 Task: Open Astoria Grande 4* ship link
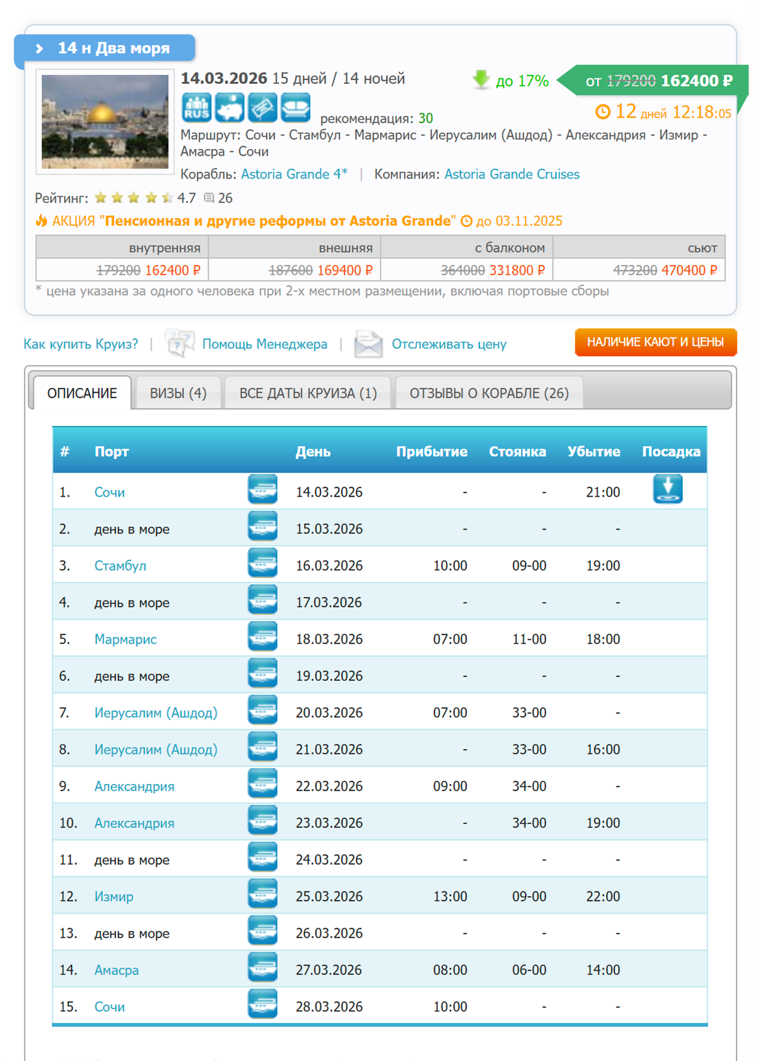click(x=294, y=174)
